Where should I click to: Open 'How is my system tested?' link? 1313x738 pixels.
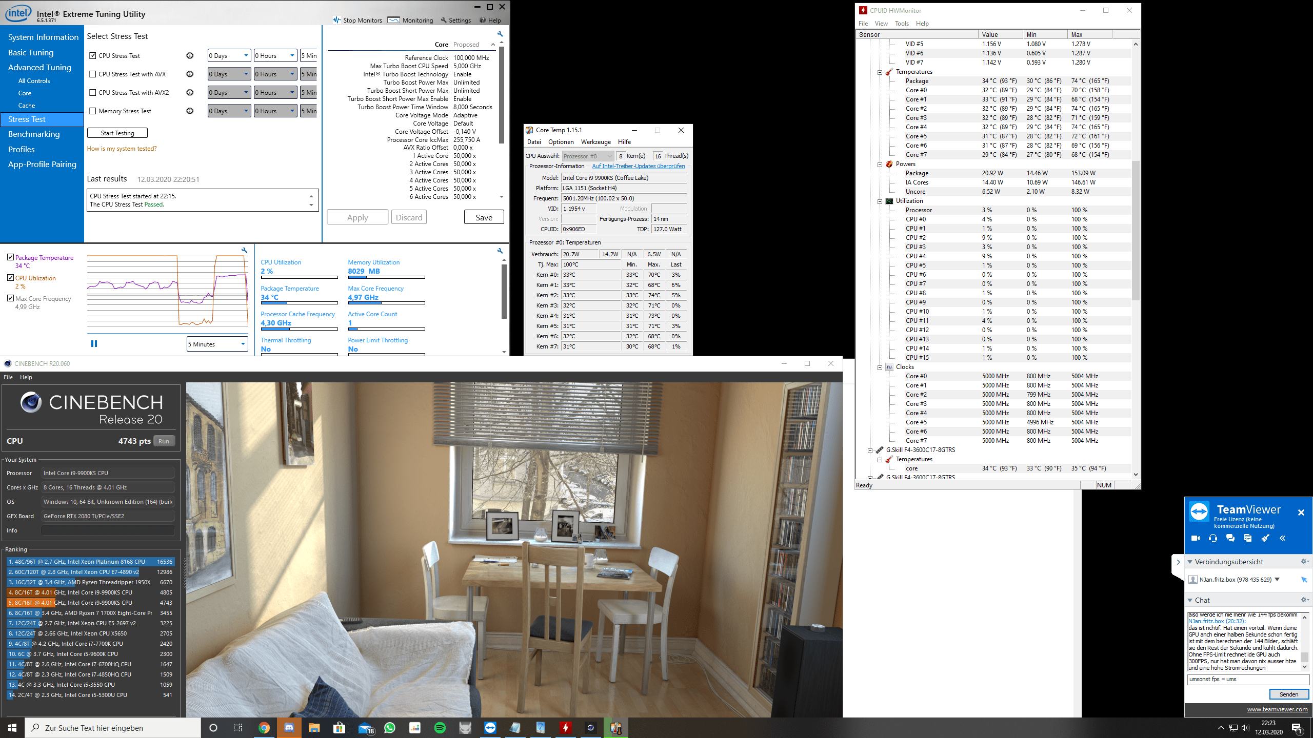point(122,149)
